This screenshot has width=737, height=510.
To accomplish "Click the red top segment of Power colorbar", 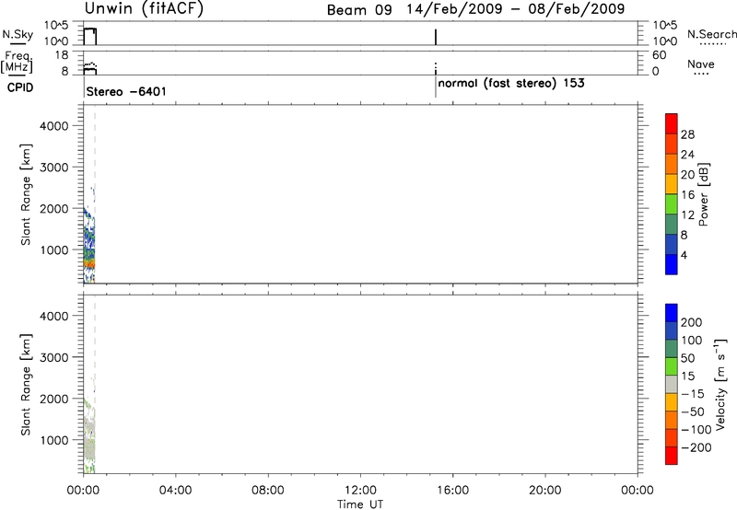I will click(672, 123).
